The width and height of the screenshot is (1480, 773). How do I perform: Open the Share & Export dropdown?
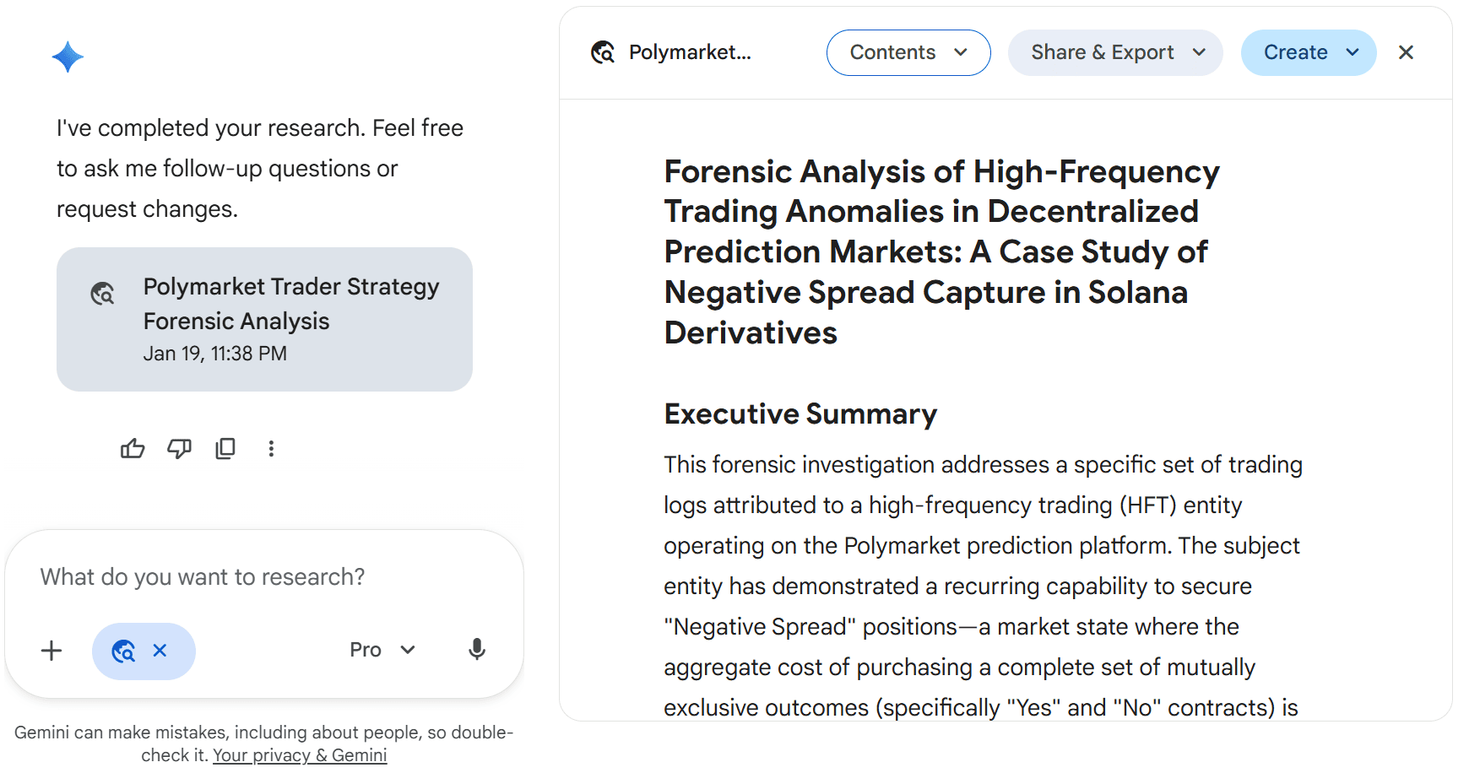pyautogui.click(x=1114, y=52)
